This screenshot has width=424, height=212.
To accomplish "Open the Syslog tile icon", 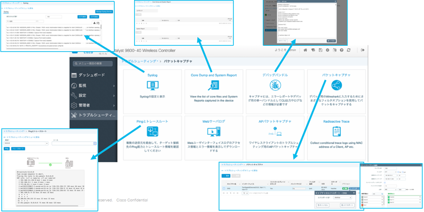I will tap(152, 85).
